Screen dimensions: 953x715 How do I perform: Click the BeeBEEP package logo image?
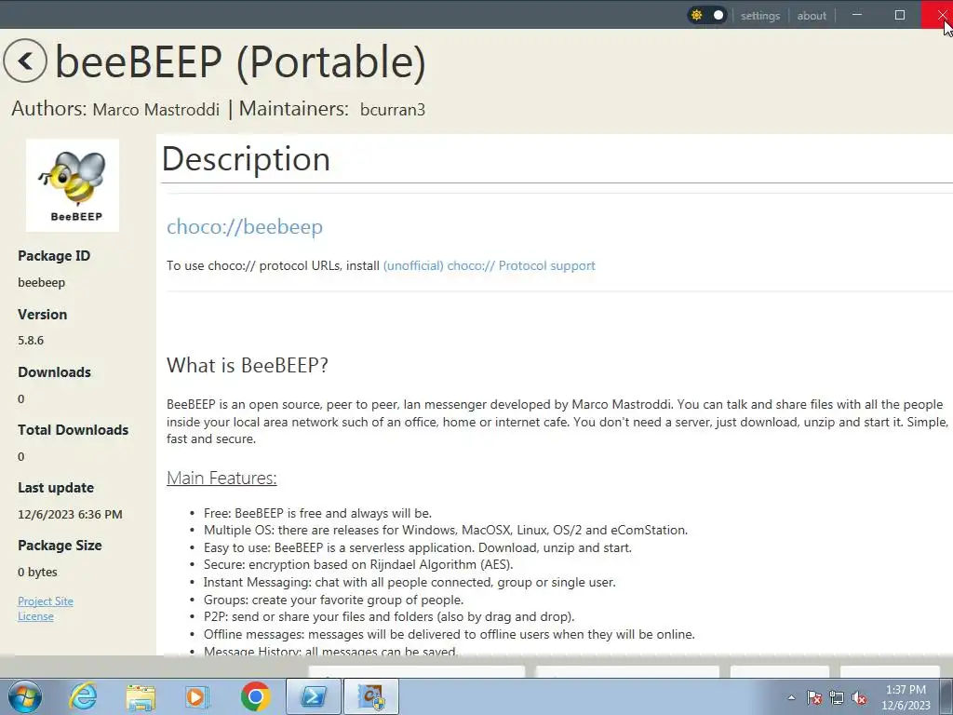tap(73, 185)
